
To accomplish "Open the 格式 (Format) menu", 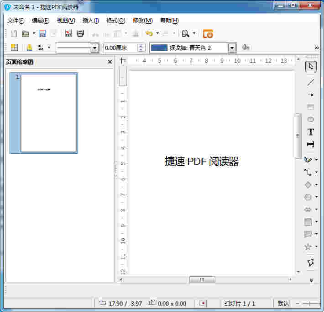I will 115,21.
